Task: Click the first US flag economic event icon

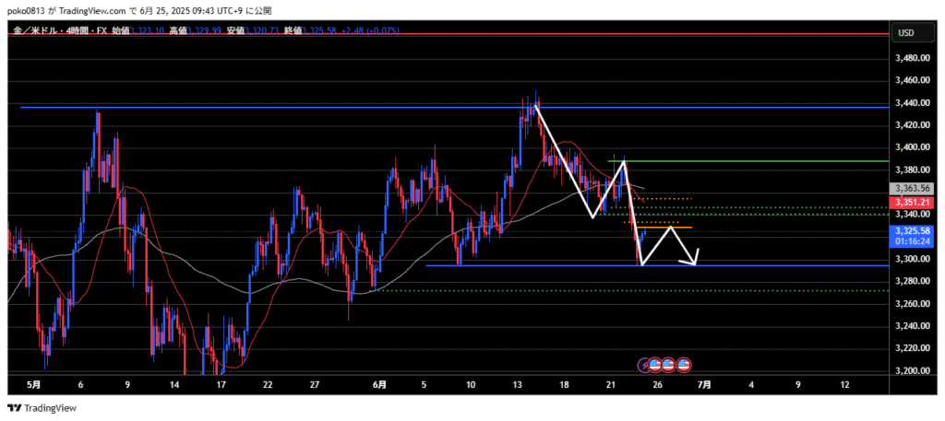Action: pyautogui.click(x=656, y=365)
